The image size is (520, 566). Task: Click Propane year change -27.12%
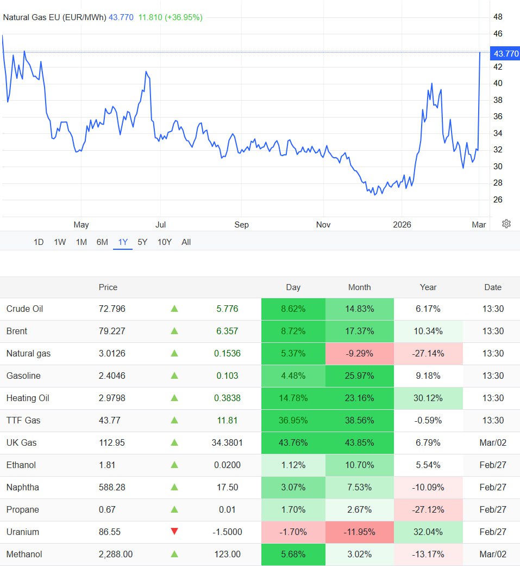point(428,510)
